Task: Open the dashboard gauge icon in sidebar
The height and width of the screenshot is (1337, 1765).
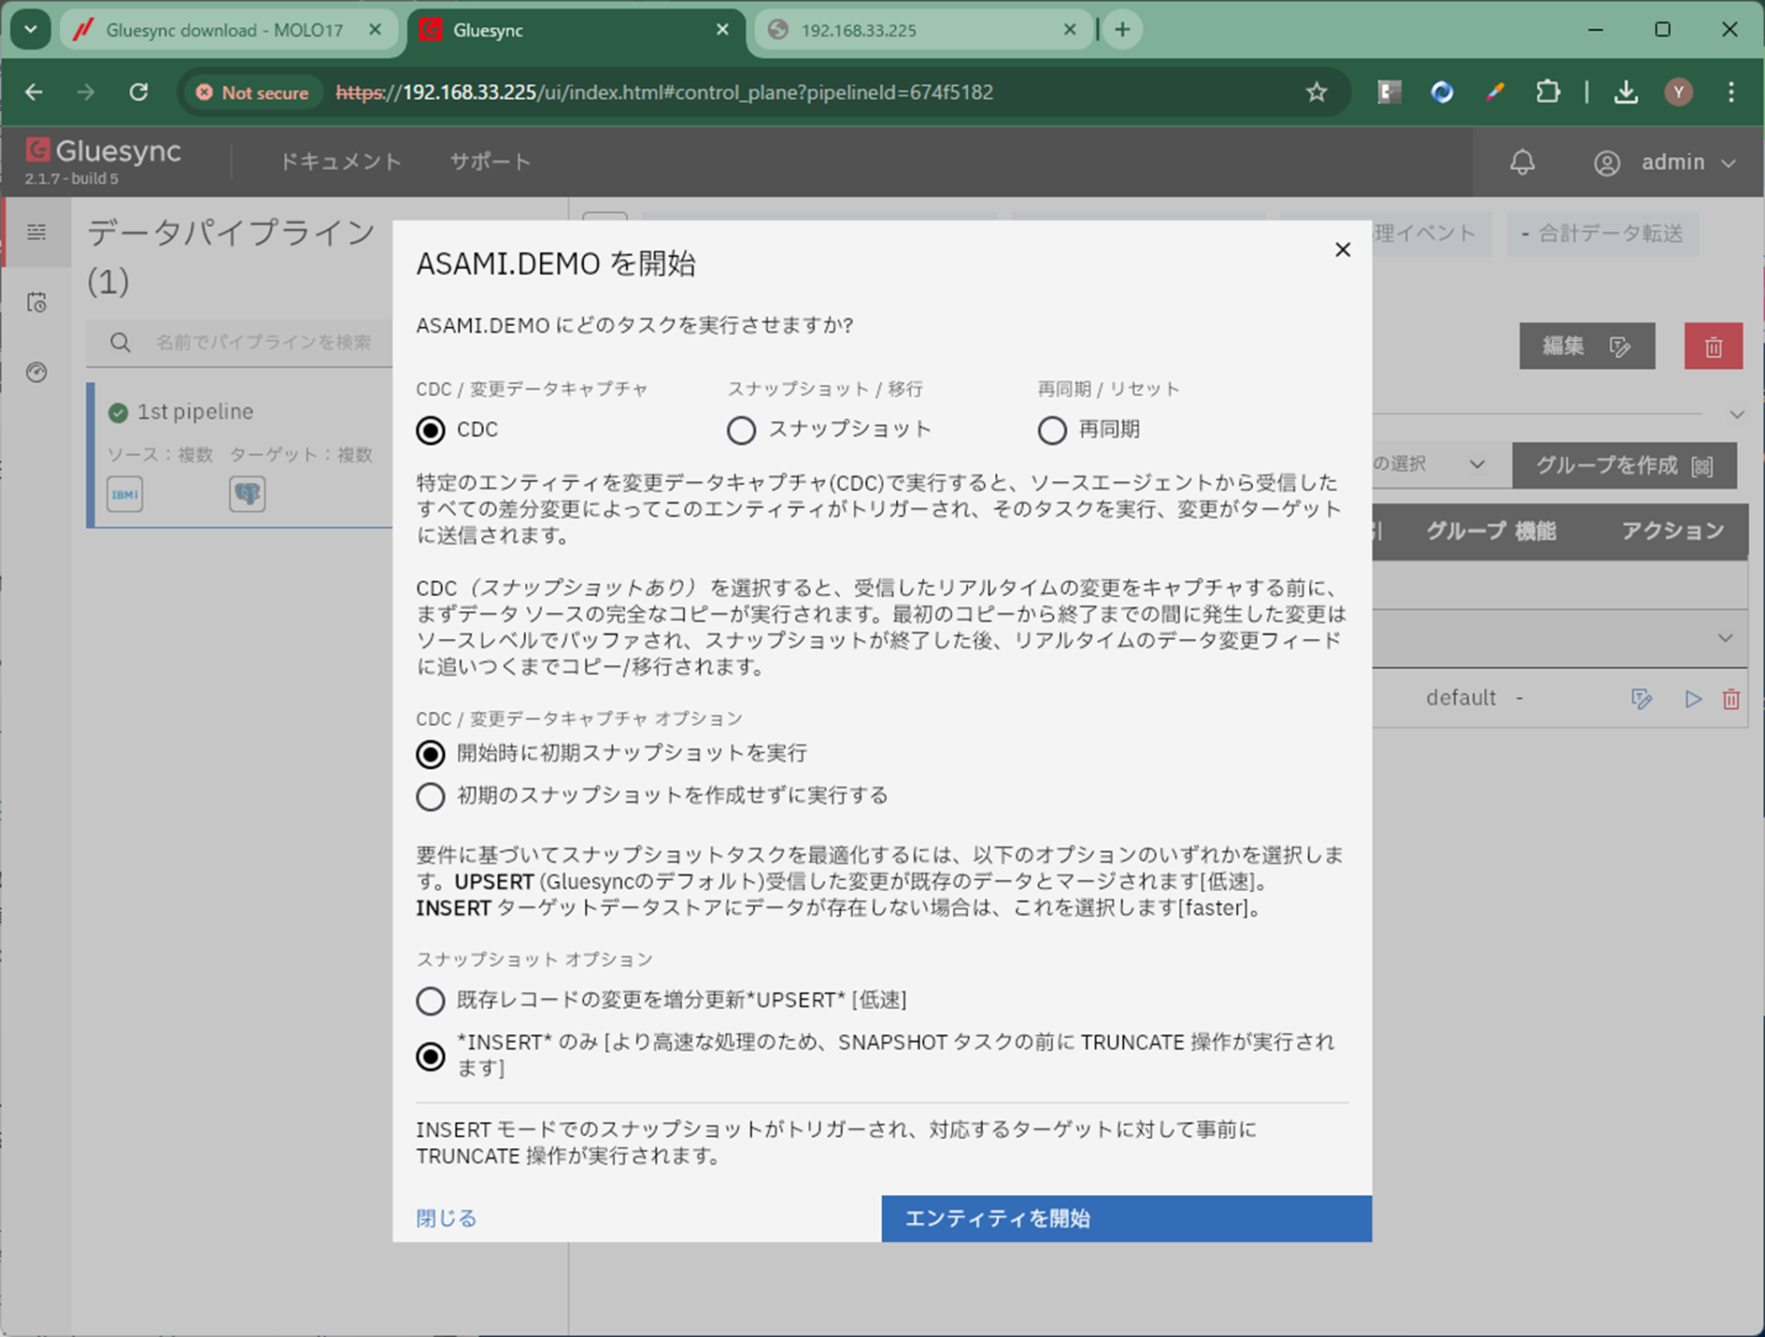Action: tap(36, 372)
